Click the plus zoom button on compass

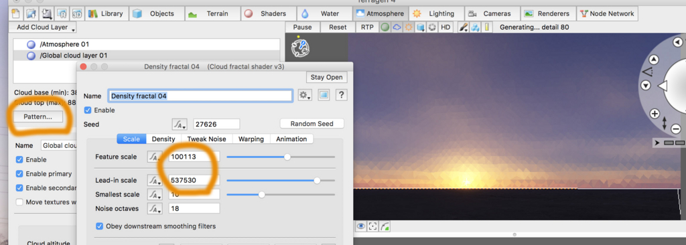pyautogui.click(x=655, y=114)
